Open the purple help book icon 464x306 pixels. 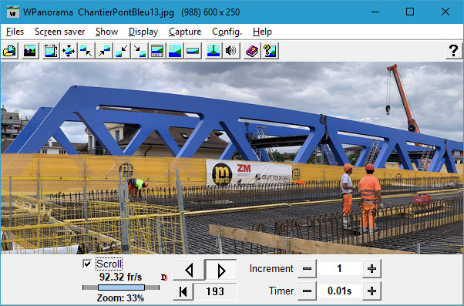coord(252,51)
